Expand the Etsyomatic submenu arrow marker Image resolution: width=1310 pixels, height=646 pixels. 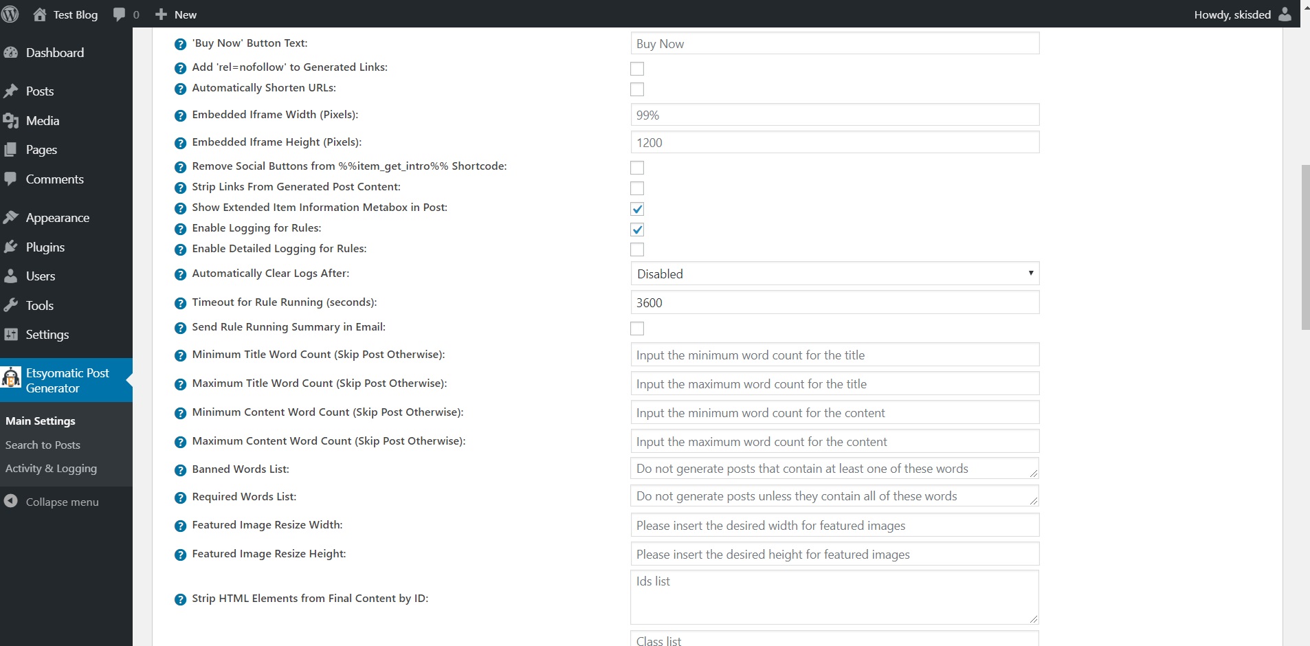coord(129,379)
